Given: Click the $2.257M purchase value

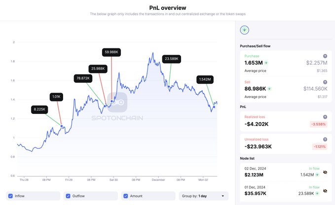Looking at the screenshot, I should tap(317, 63).
